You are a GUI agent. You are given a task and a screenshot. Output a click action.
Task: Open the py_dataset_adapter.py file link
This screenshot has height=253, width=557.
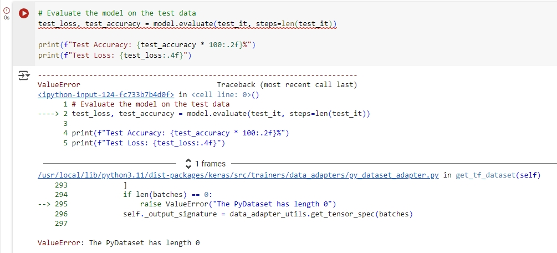click(238, 175)
